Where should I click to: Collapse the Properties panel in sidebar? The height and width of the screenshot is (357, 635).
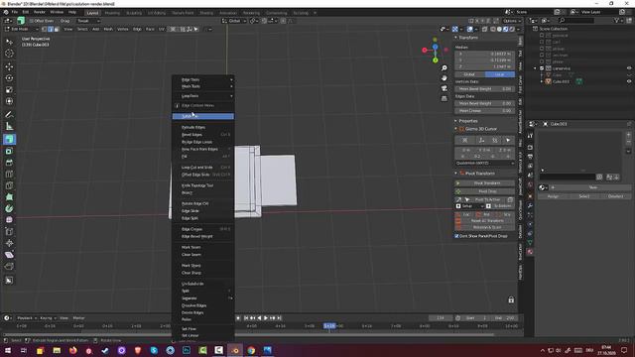click(x=456, y=121)
